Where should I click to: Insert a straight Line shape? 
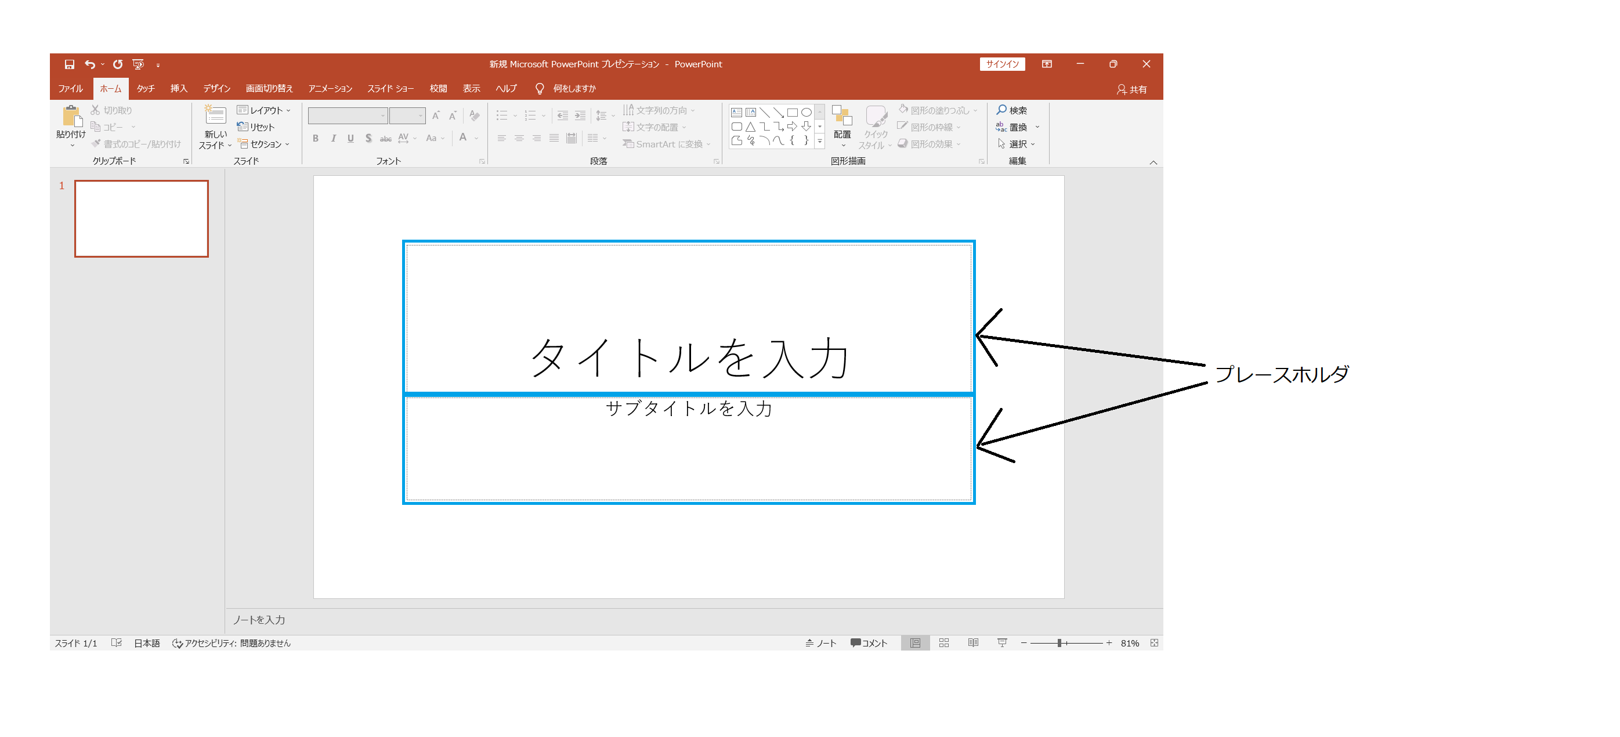(765, 113)
